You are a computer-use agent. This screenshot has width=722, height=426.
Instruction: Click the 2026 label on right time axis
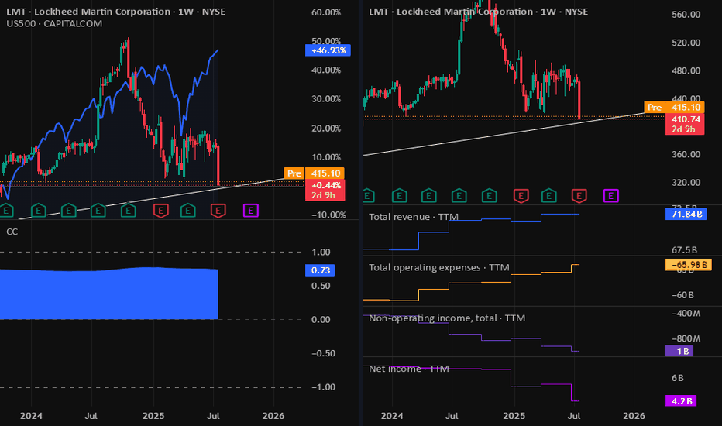(x=634, y=416)
